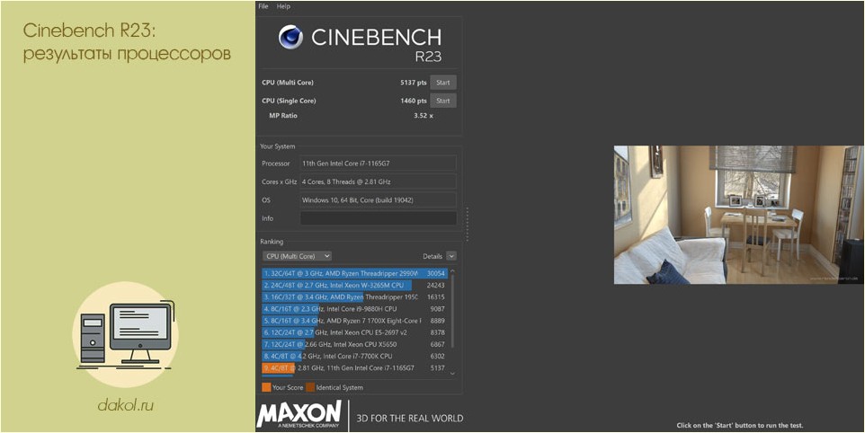
Task: Select ranking row Intel Xeon W-3265M CPU
Action: point(354,286)
